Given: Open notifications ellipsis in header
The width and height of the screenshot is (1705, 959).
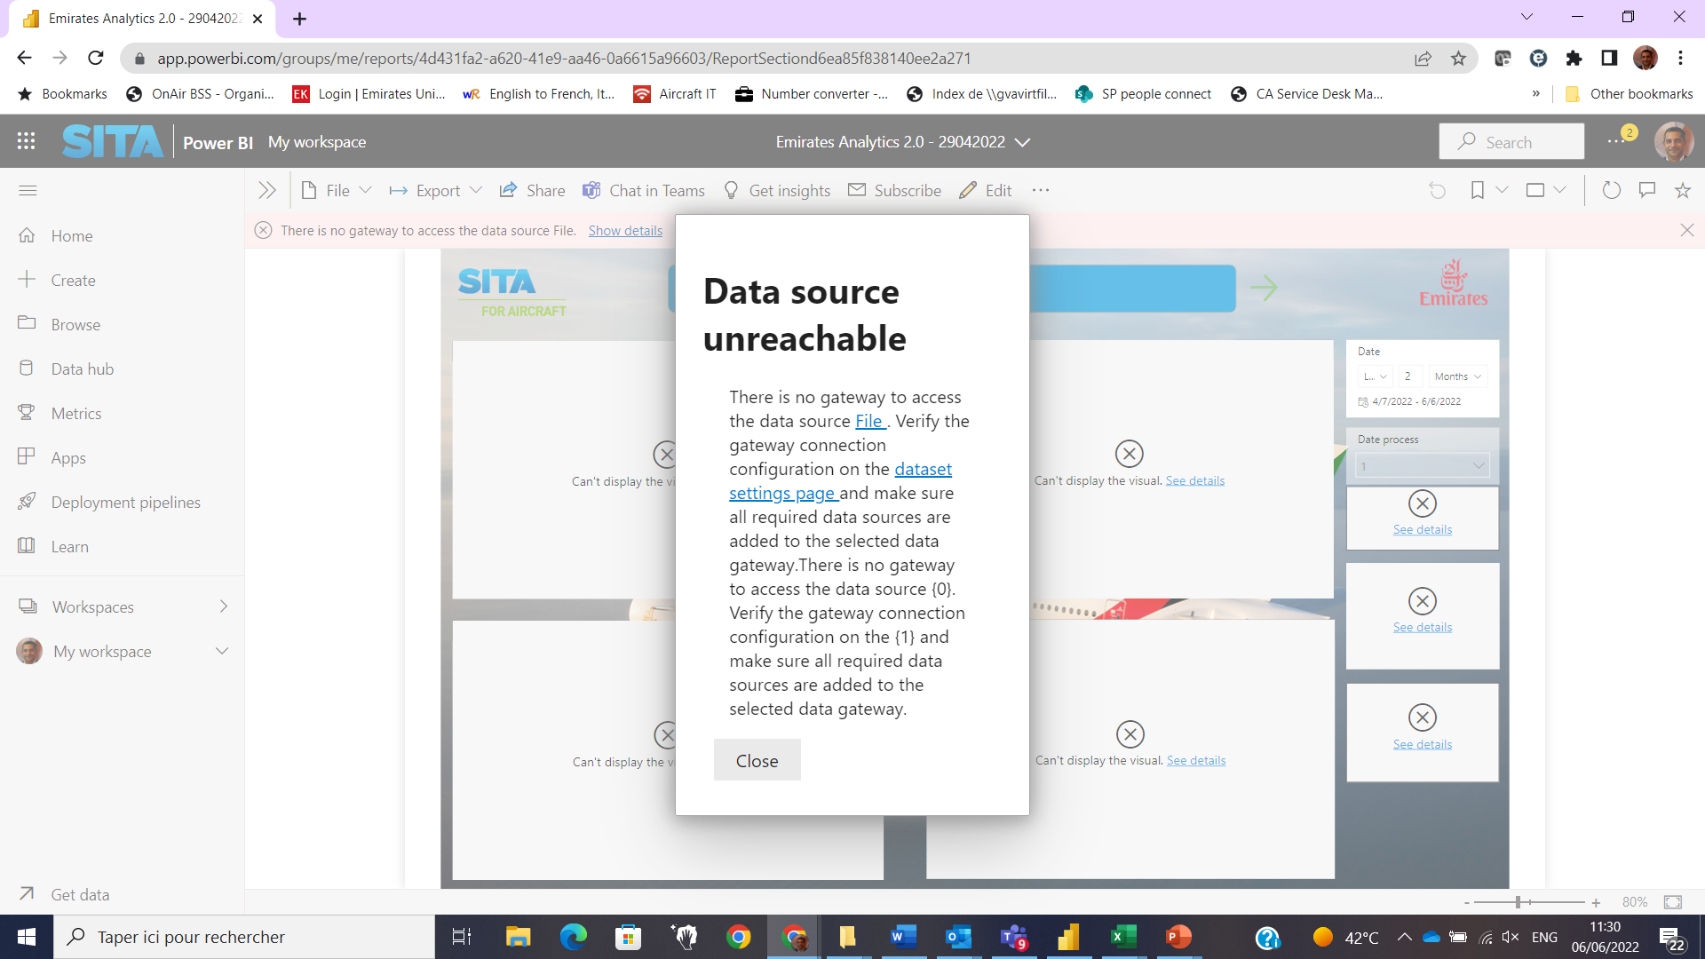Looking at the screenshot, I should (1616, 141).
